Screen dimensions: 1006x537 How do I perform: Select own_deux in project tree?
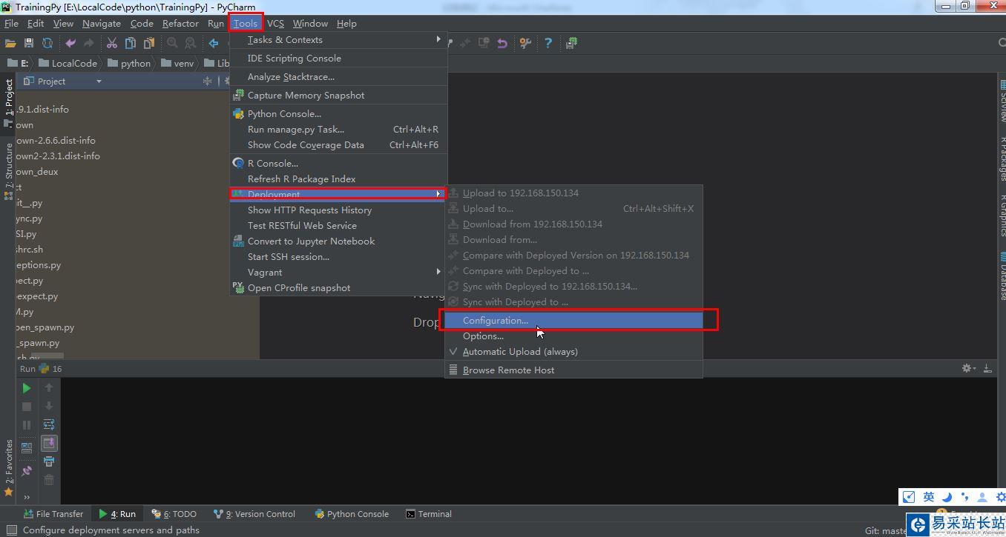(x=37, y=172)
